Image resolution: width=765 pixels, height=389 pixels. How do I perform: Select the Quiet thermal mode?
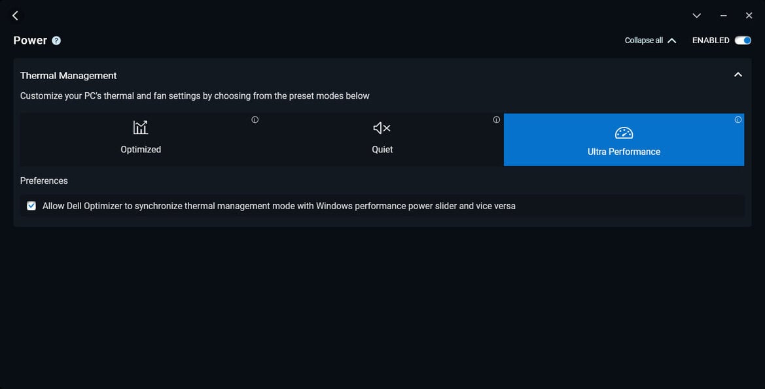coord(382,139)
